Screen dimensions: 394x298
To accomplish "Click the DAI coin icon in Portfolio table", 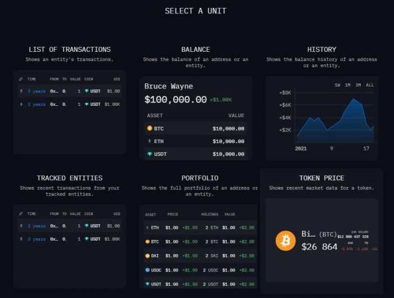I will pyautogui.click(x=147, y=256).
